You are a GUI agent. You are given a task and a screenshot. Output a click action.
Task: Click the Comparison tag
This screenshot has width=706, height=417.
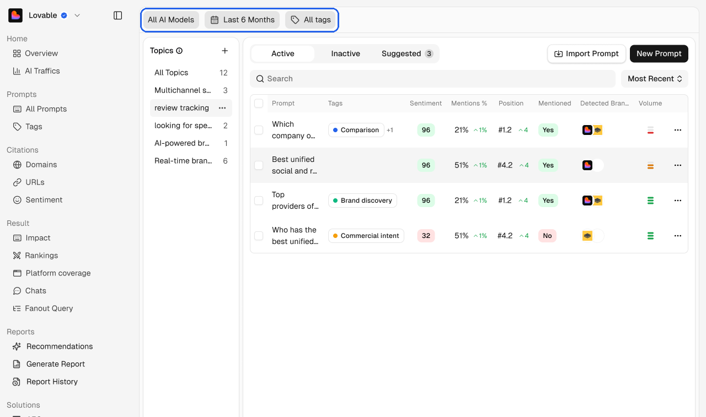[356, 130]
